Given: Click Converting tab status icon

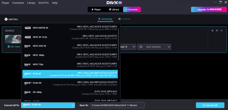Looking at the screenshot, I should pos(99,19).
